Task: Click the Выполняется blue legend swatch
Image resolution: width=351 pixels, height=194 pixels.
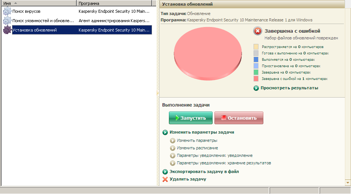Action: click(256, 59)
